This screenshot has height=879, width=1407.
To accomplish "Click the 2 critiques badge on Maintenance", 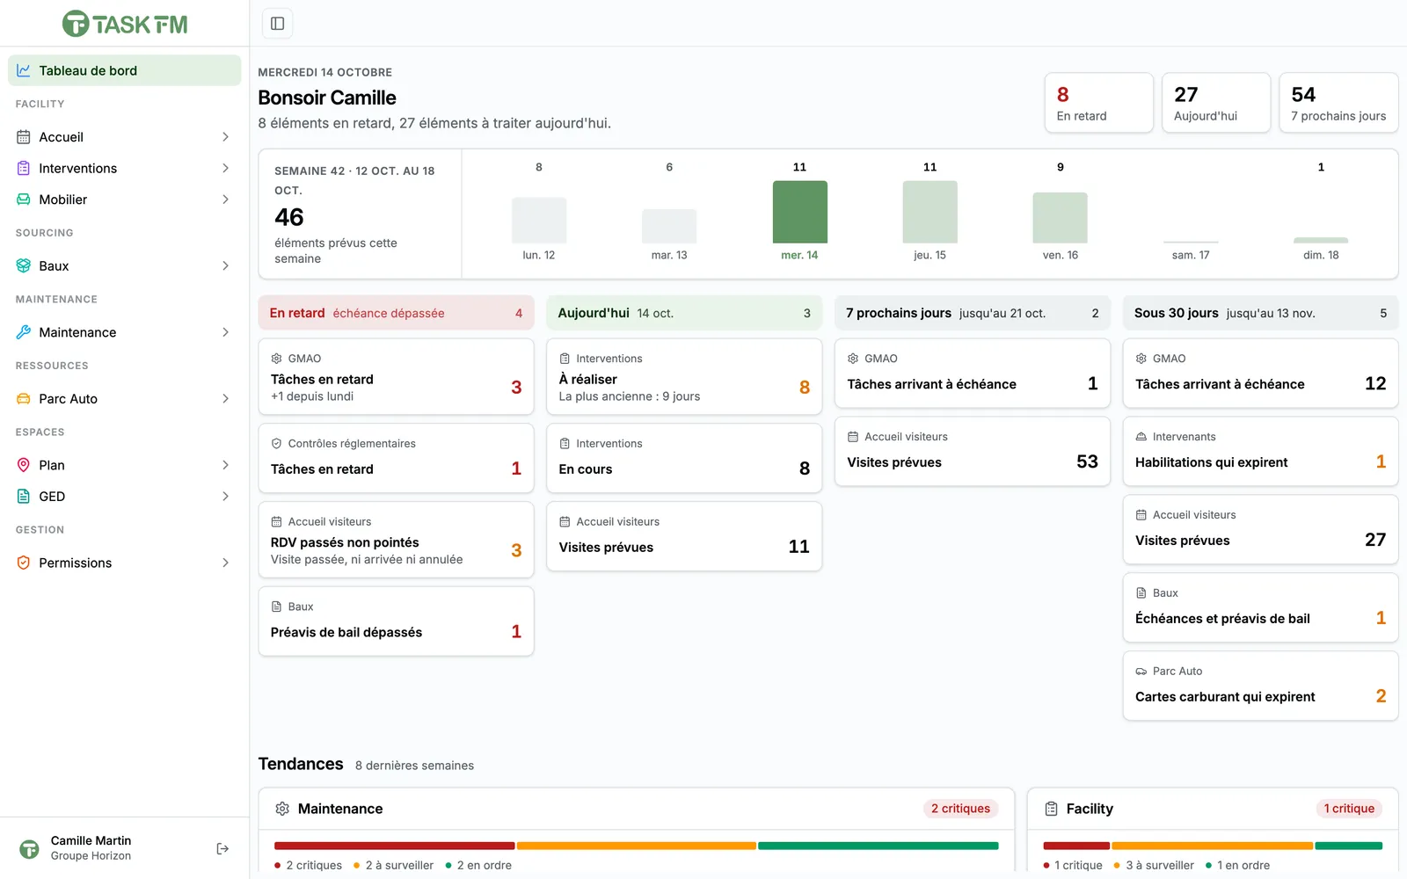I will (x=960, y=809).
